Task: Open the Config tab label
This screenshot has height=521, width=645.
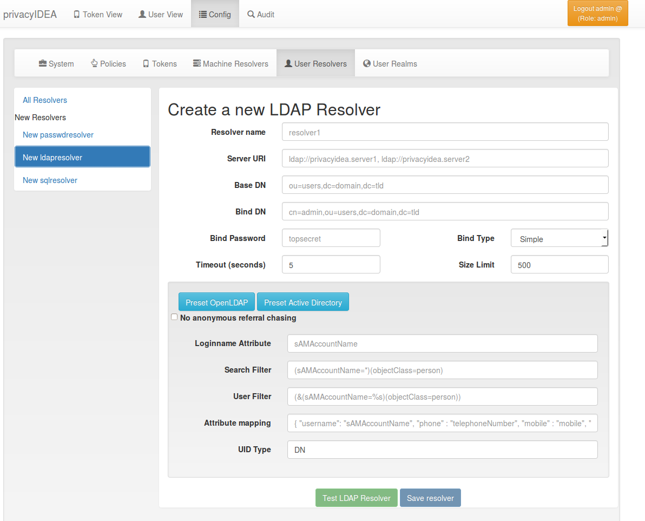Action: [x=220, y=15]
